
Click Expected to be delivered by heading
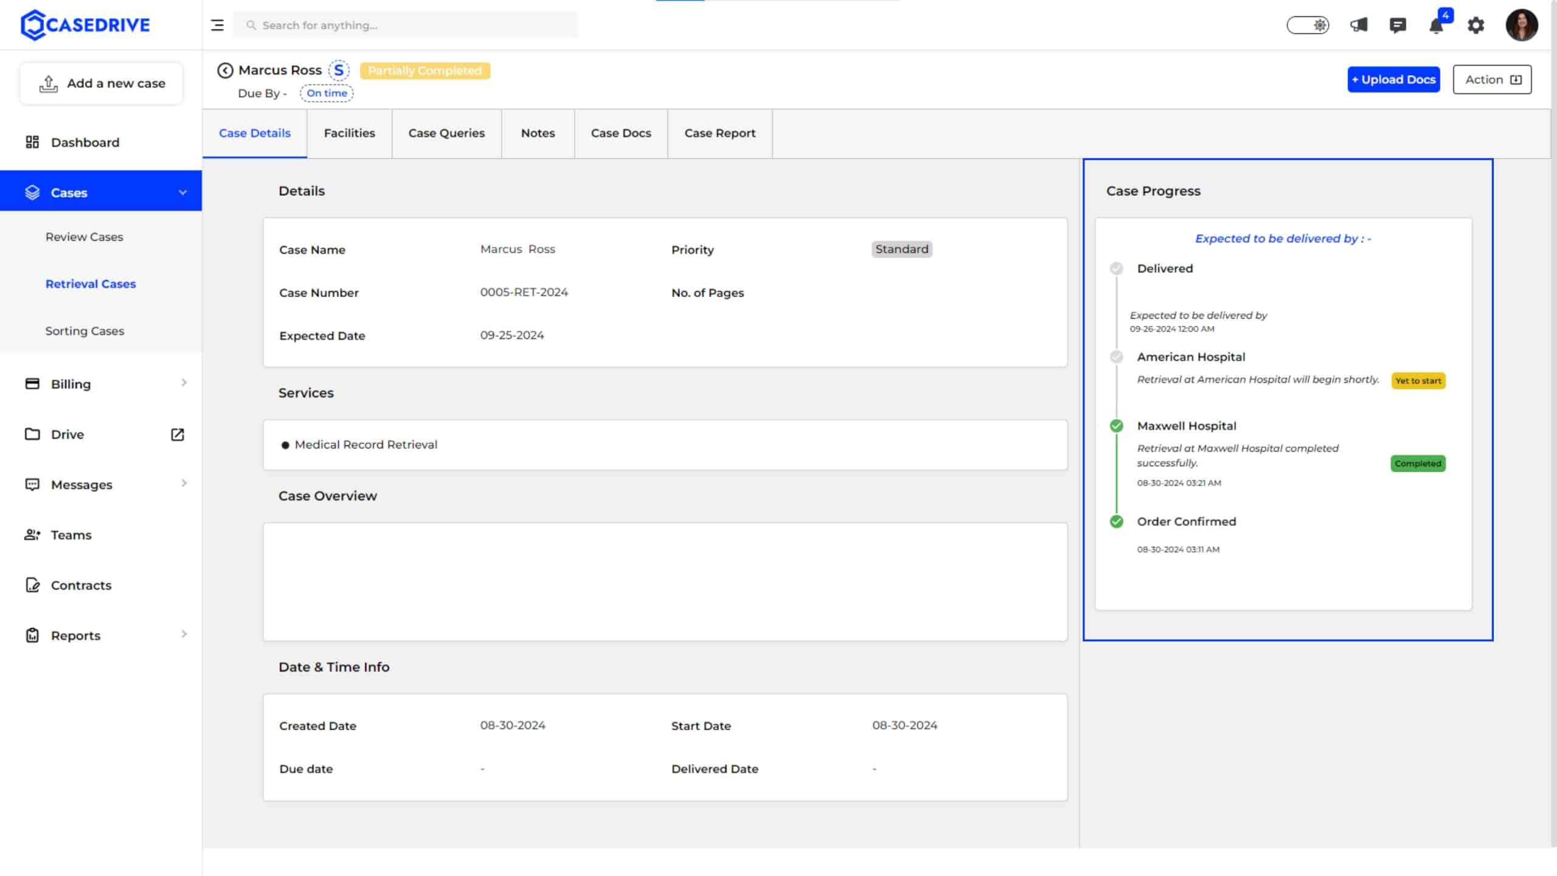(x=1283, y=239)
